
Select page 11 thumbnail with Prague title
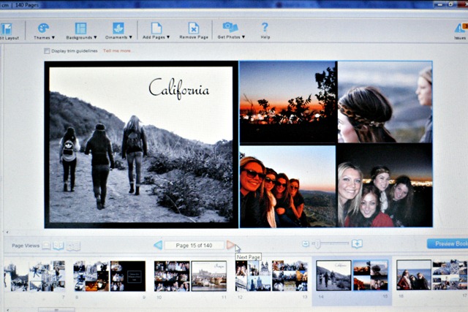click(x=208, y=275)
